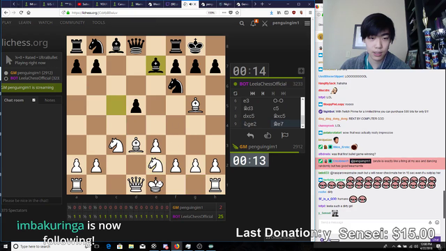Open the Firefox downloads arrow

(271, 13)
